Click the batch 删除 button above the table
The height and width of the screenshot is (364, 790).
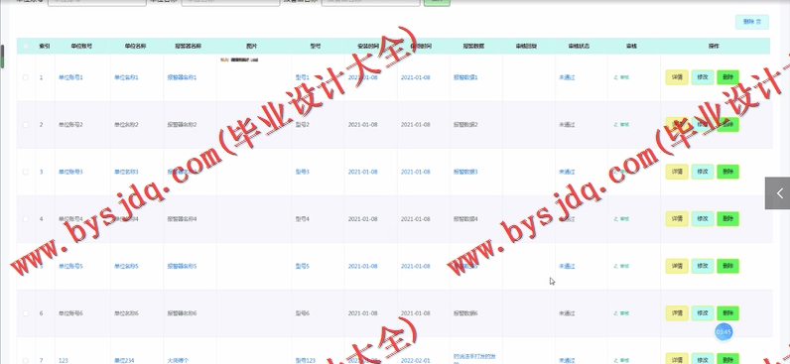[752, 22]
